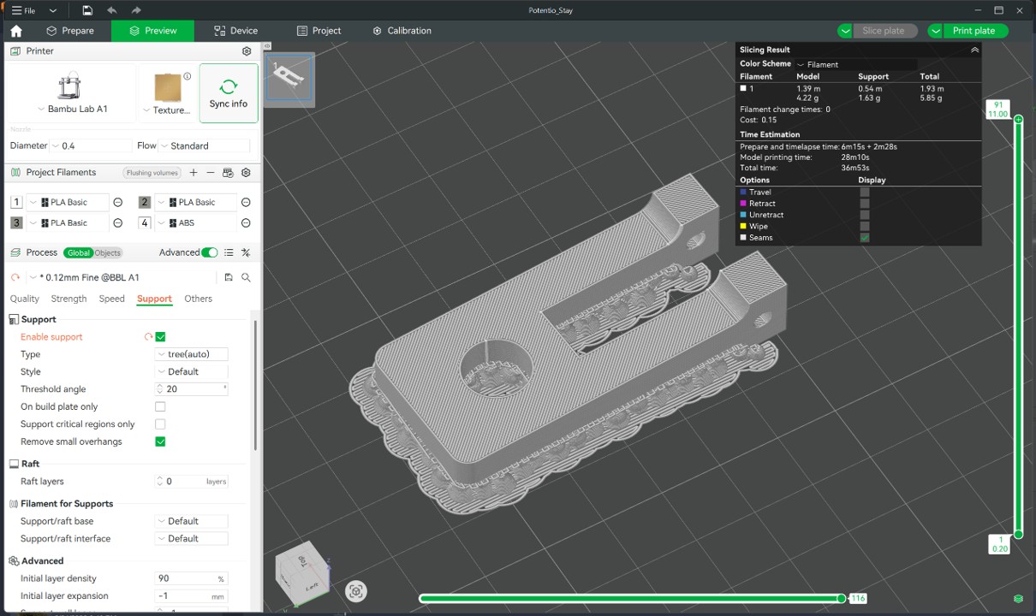Save the current process preset

click(229, 277)
